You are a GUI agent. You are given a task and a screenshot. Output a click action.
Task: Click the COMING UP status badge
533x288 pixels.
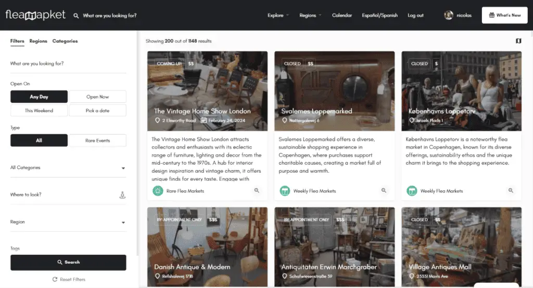click(169, 63)
